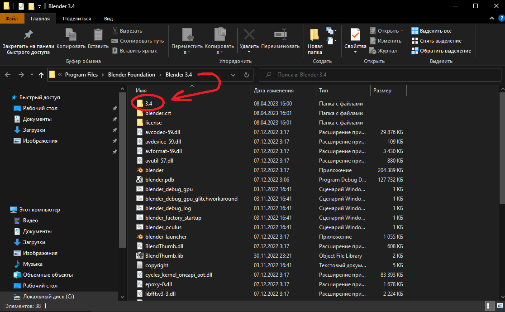Create a folder with Новая папка

coord(314,41)
